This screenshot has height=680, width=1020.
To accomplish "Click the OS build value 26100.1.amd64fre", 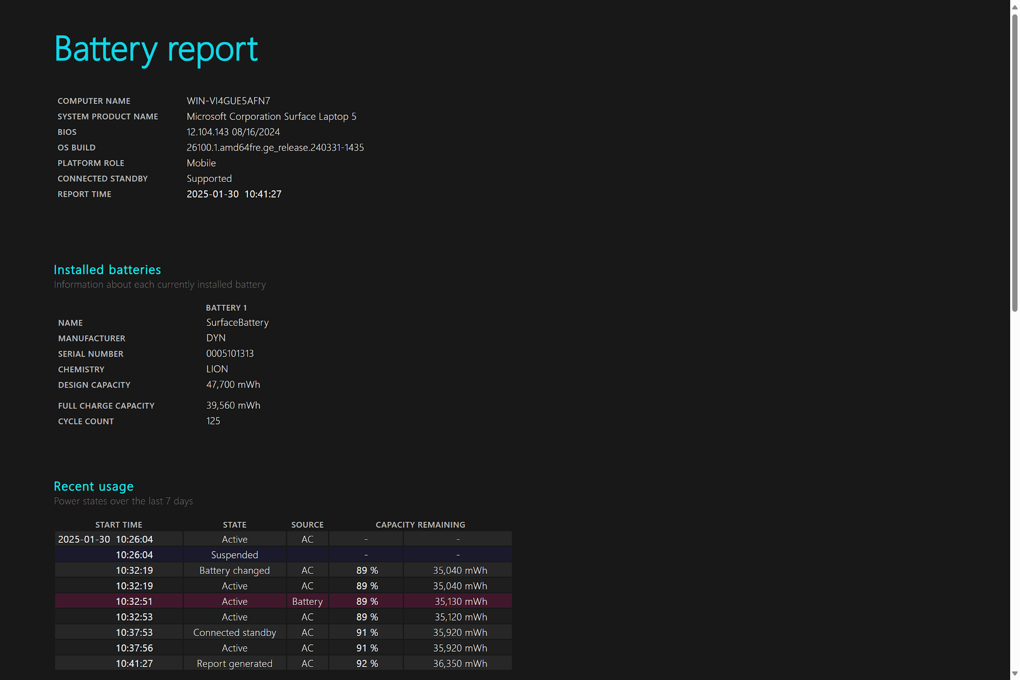I will click(275, 148).
